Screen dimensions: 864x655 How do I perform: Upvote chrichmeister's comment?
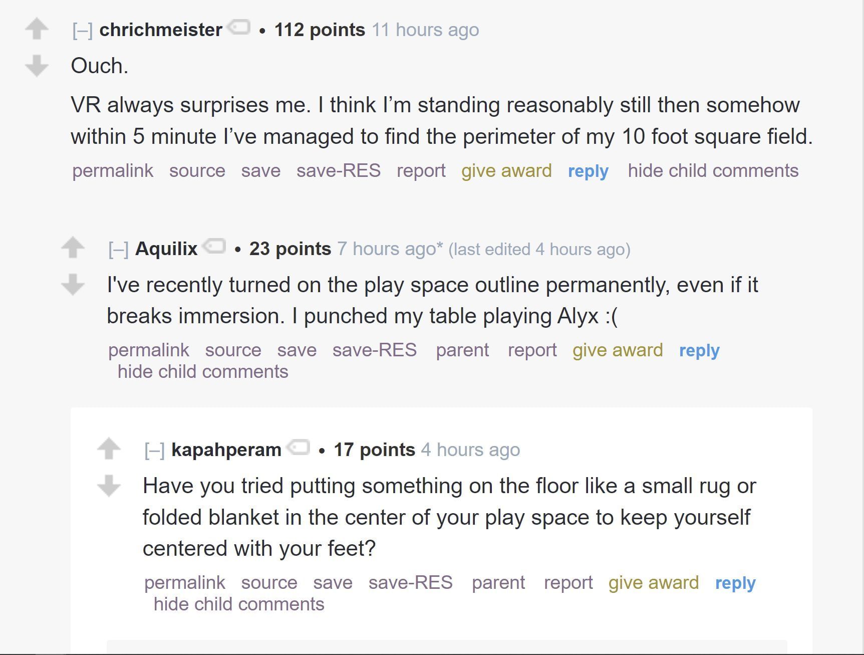click(x=37, y=29)
